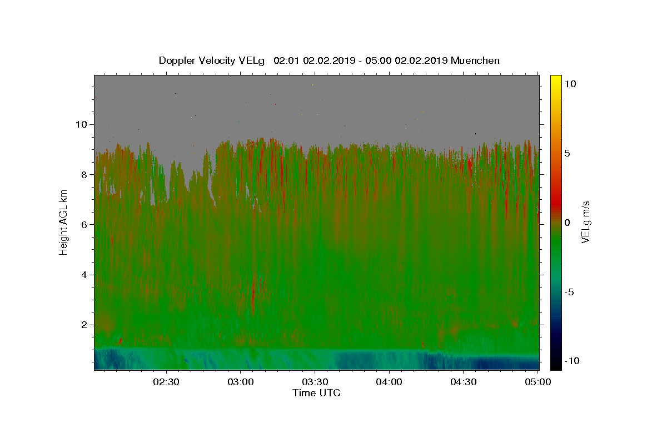Click the colorbar at the 0 value
Image resolution: width=667 pixels, height=444 pixels.
click(x=556, y=223)
